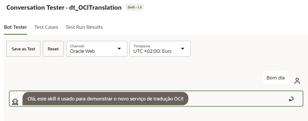Click the user avatar icon beside Bom dia
This screenshot has width=308, height=121.
297,81
